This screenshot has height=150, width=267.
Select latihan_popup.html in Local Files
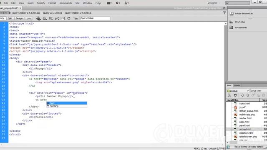coord(249,111)
